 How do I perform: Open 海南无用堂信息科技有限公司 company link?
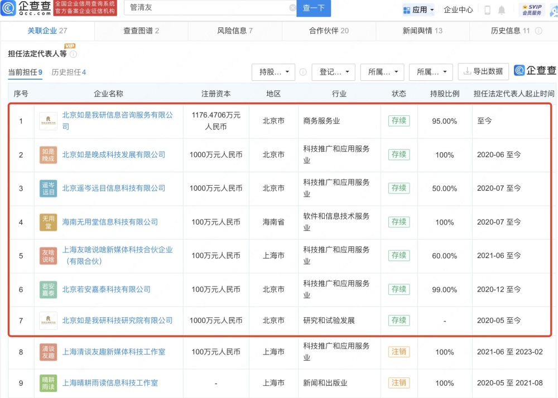pyautogui.click(x=110, y=222)
